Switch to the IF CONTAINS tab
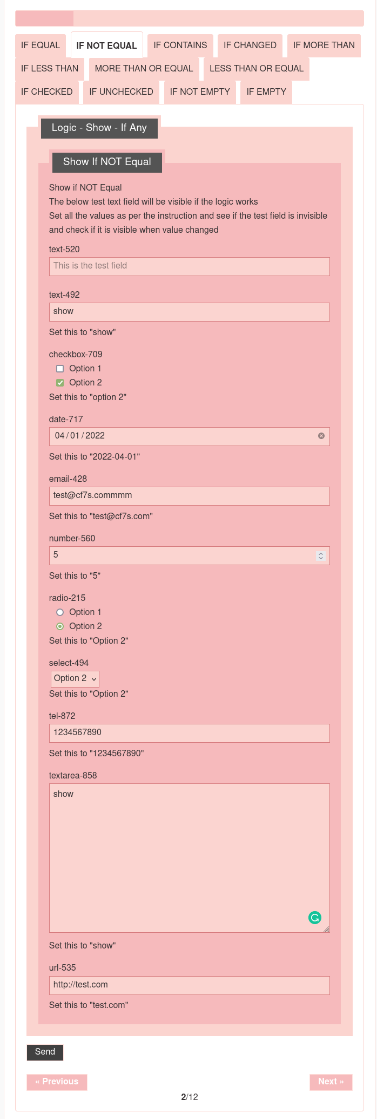Image resolution: width=377 pixels, height=1119 pixels. pyautogui.click(x=180, y=45)
